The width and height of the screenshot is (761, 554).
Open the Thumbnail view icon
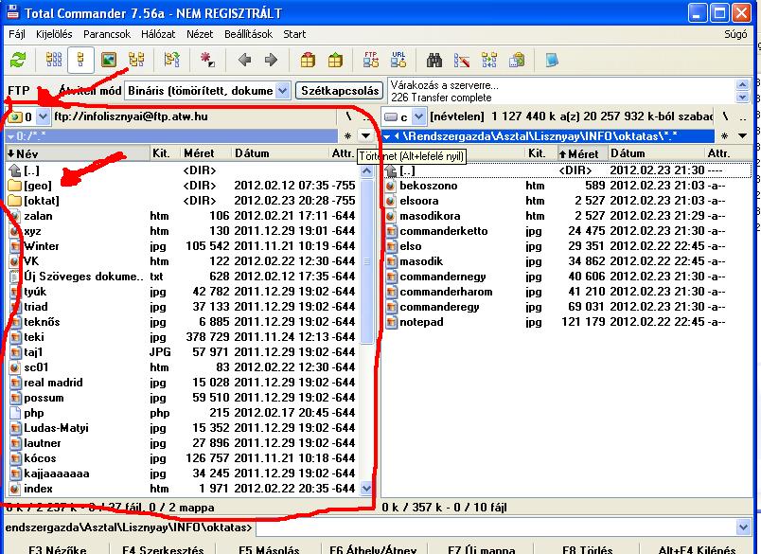click(108, 60)
